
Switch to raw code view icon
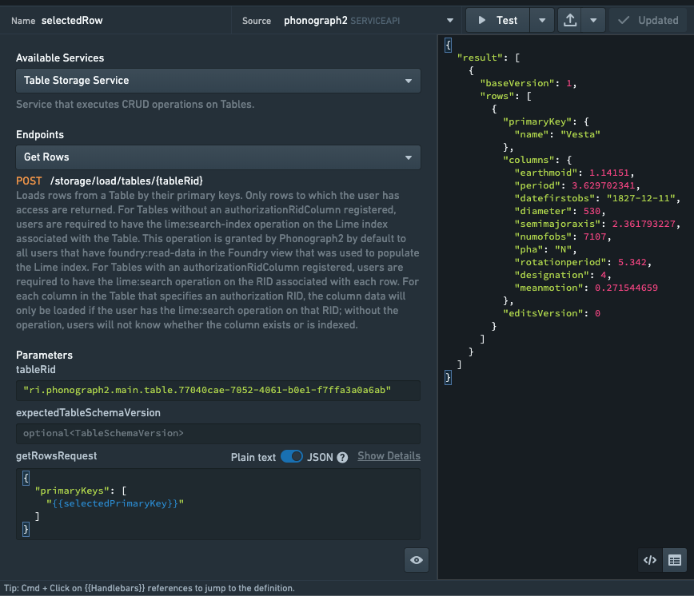(650, 560)
